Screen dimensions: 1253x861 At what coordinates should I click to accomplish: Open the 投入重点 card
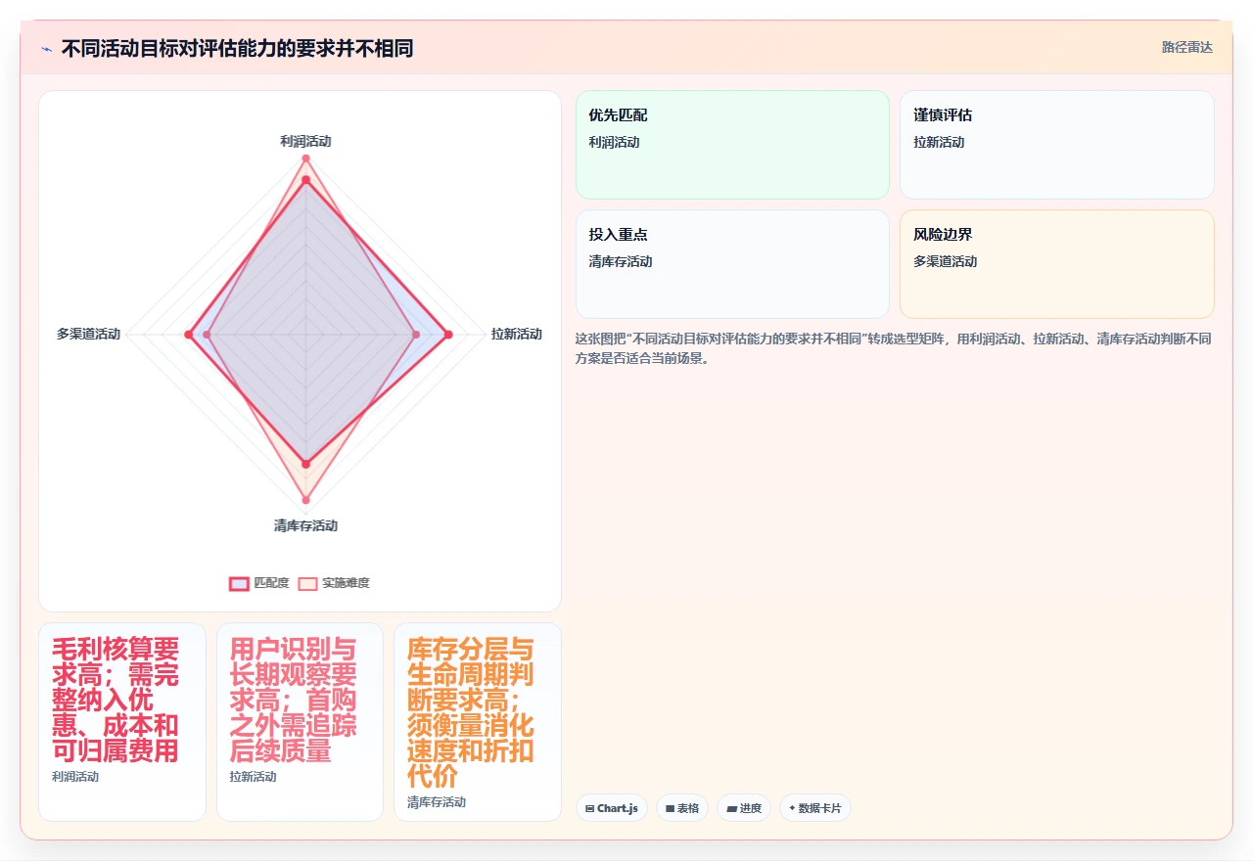pos(732,264)
